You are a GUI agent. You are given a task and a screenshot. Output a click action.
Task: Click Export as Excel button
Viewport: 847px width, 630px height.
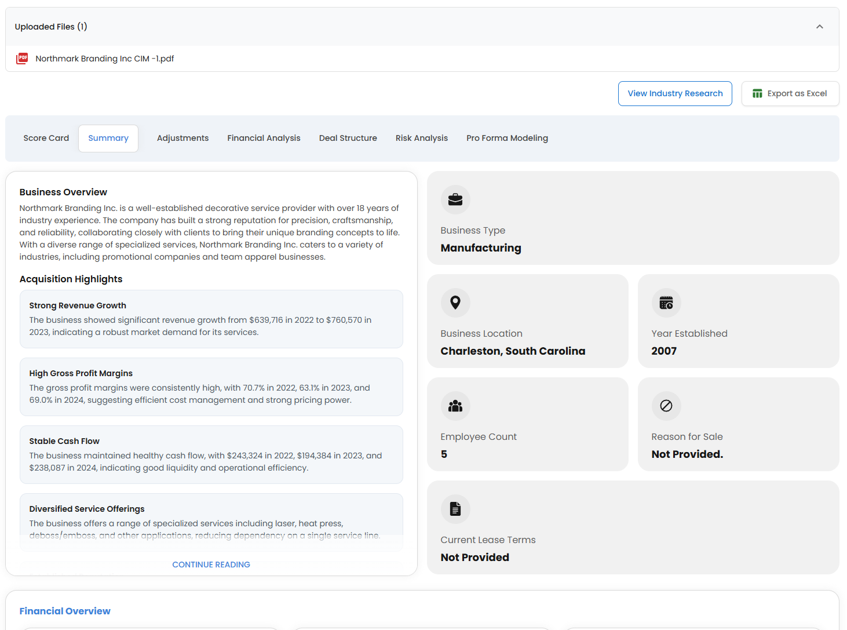(x=790, y=93)
